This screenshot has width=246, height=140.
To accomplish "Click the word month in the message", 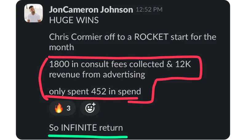I will click(x=61, y=47).
